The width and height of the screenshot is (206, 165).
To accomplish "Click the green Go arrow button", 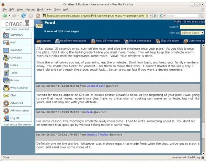I will 155,16.
